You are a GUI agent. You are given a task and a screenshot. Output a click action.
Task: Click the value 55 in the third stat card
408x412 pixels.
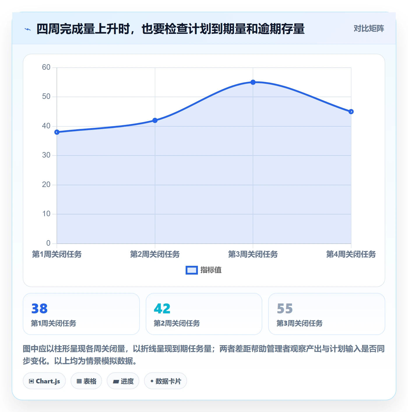285,309
